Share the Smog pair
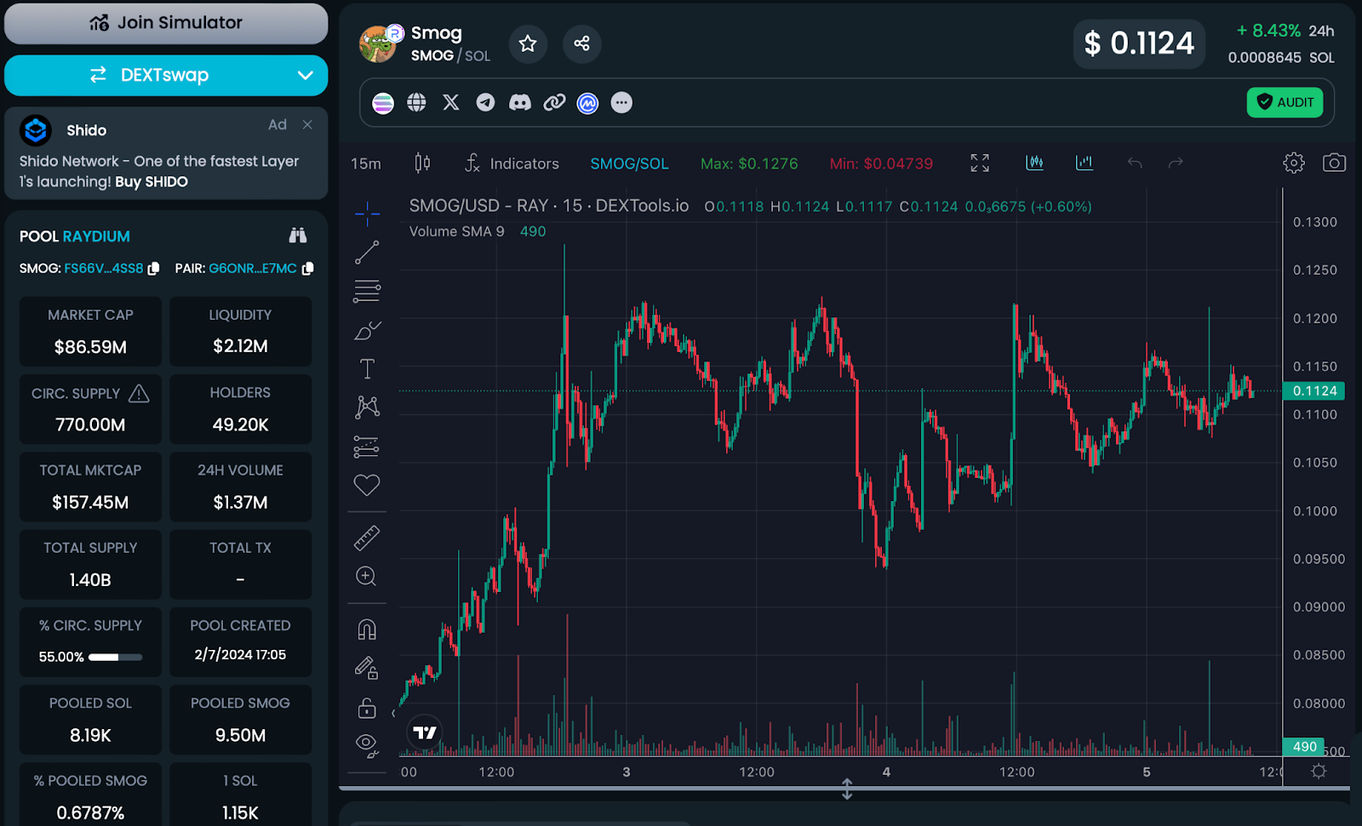 pyautogui.click(x=582, y=43)
